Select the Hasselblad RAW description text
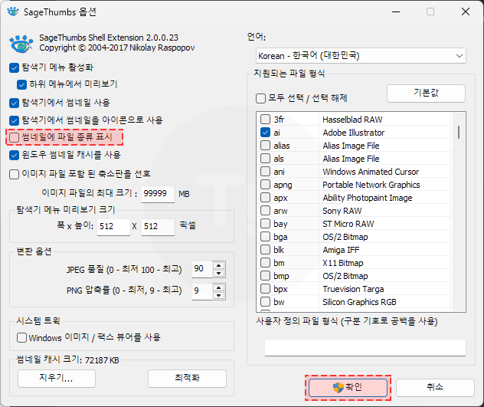This screenshot has width=484, height=407. click(352, 120)
